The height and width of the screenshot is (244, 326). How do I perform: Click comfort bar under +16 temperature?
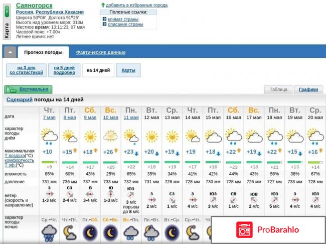[315, 162]
